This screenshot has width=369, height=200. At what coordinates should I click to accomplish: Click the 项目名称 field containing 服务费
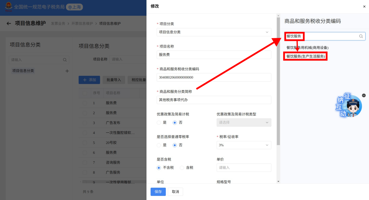[214, 55]
